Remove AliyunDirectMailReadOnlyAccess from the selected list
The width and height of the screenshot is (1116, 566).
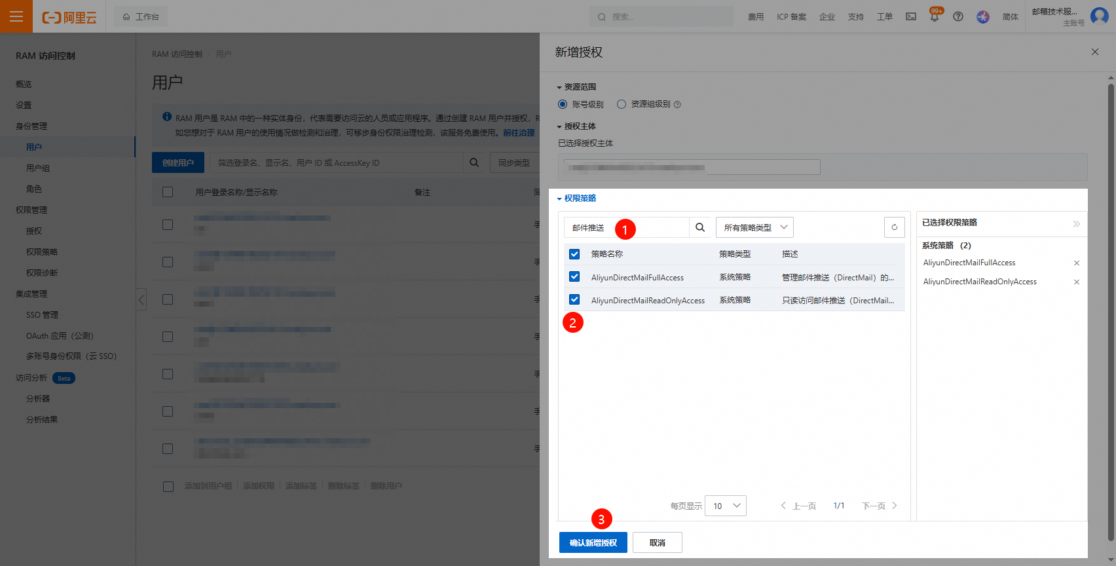(1077, 282)
